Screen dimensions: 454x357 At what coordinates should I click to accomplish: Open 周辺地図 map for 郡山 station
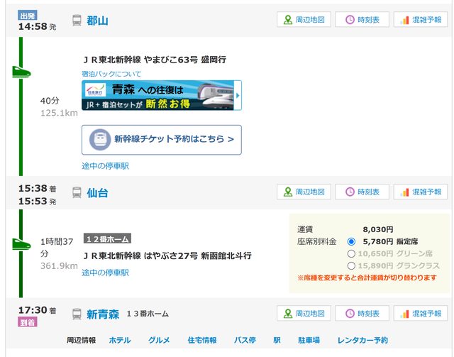tap(304, 20)
